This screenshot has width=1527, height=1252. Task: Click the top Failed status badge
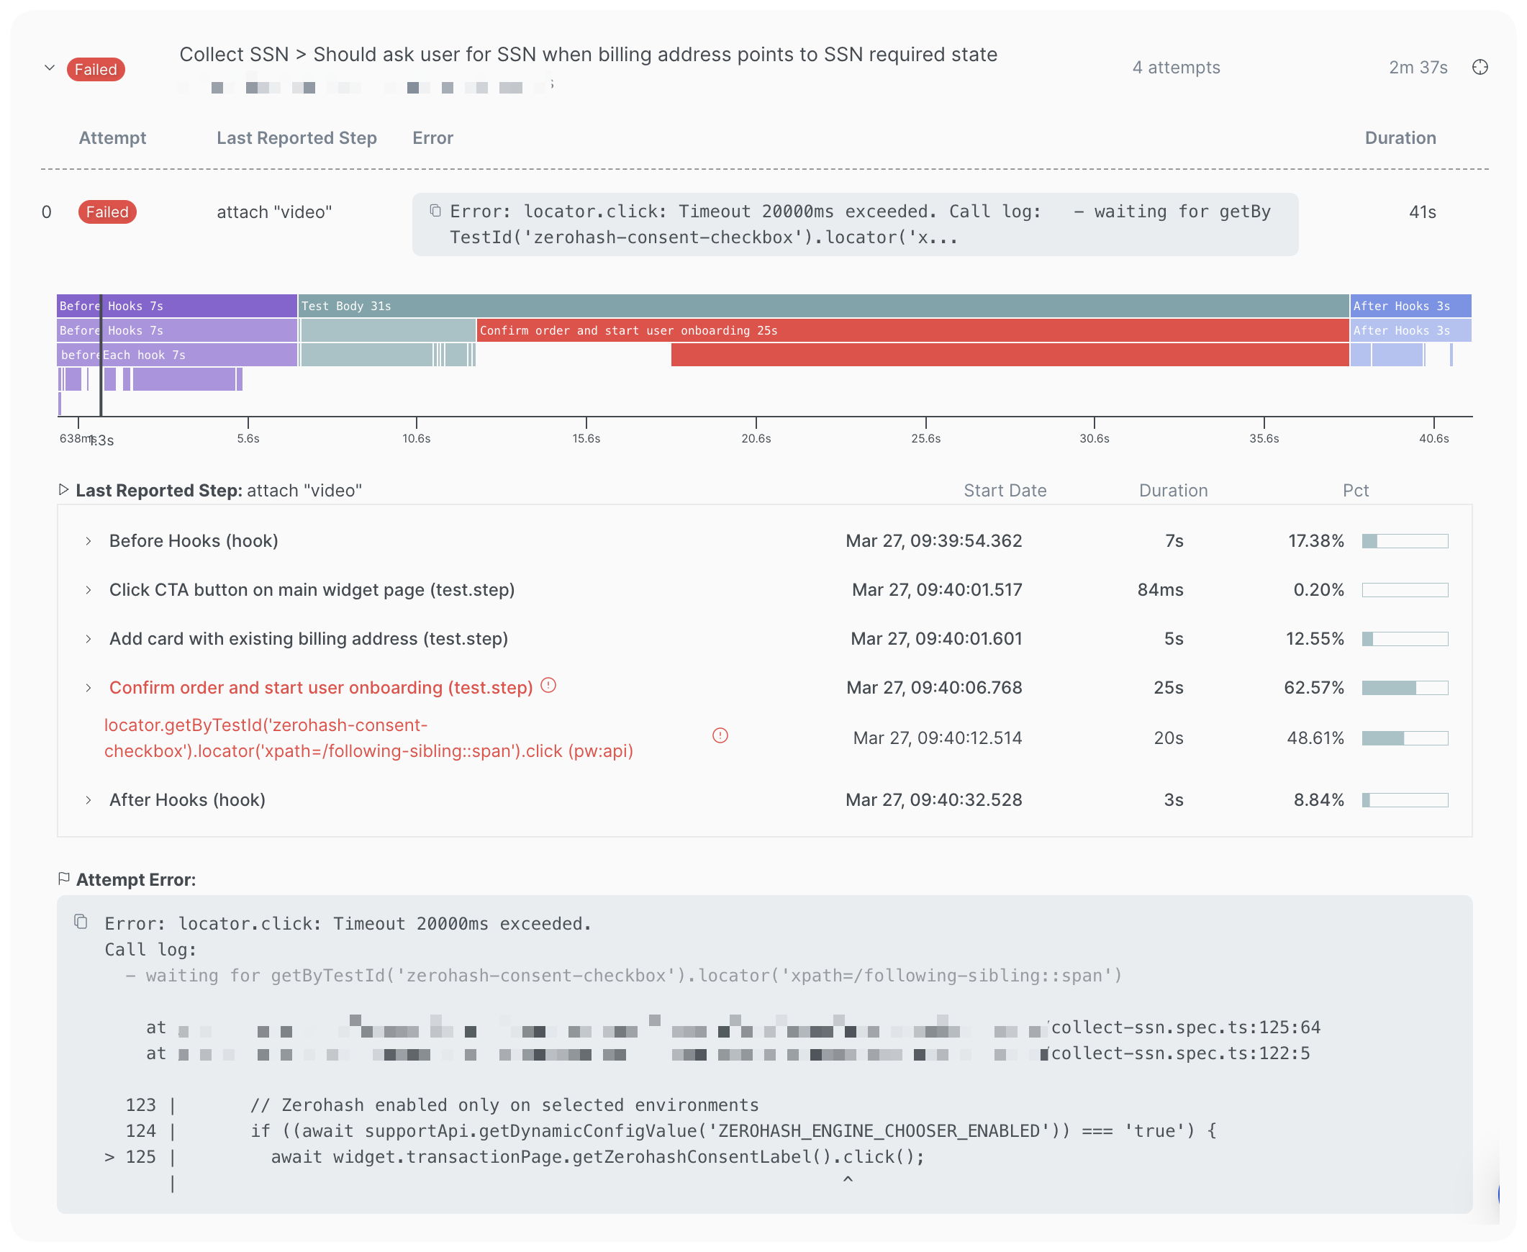coord(95,69)
